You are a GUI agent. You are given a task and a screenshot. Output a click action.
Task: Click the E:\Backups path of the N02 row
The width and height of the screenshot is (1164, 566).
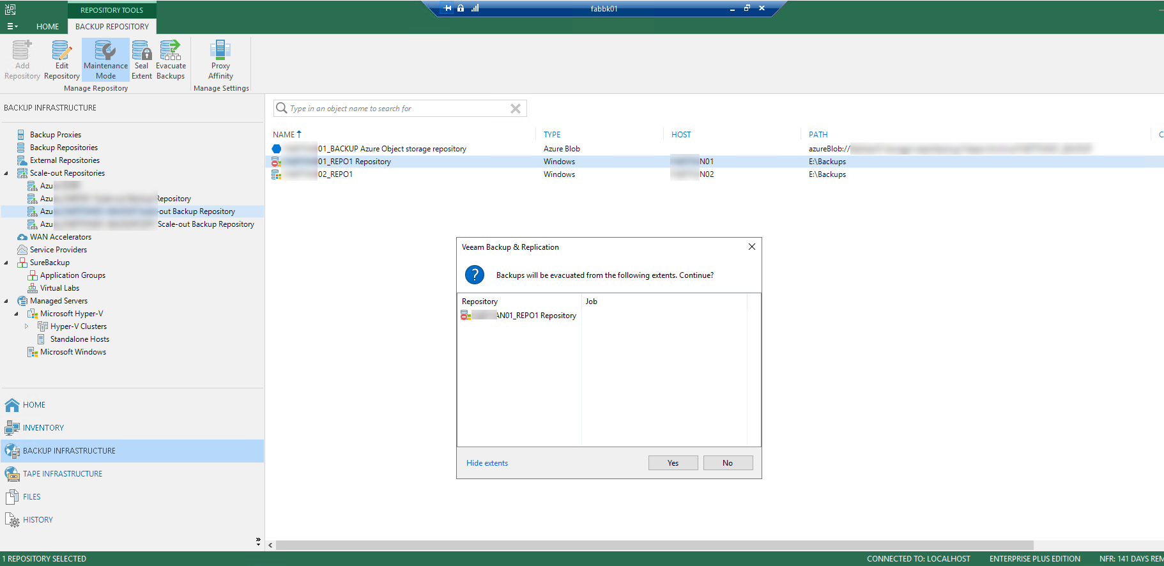827,174
